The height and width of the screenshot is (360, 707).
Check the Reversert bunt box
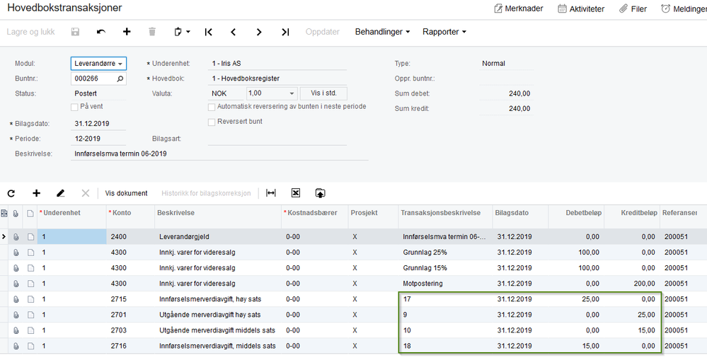pyautogui.click(x=211, y=122)
